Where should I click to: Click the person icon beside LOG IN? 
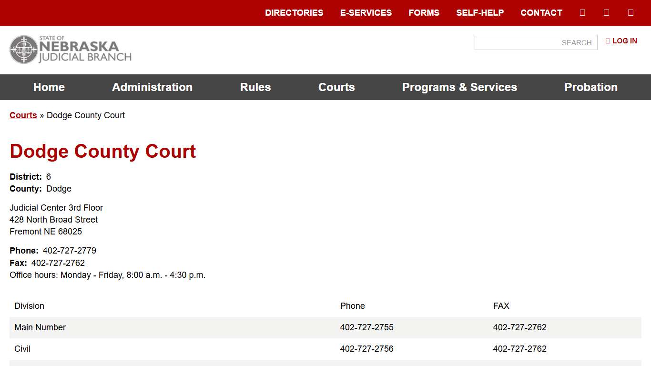[608, 41]
